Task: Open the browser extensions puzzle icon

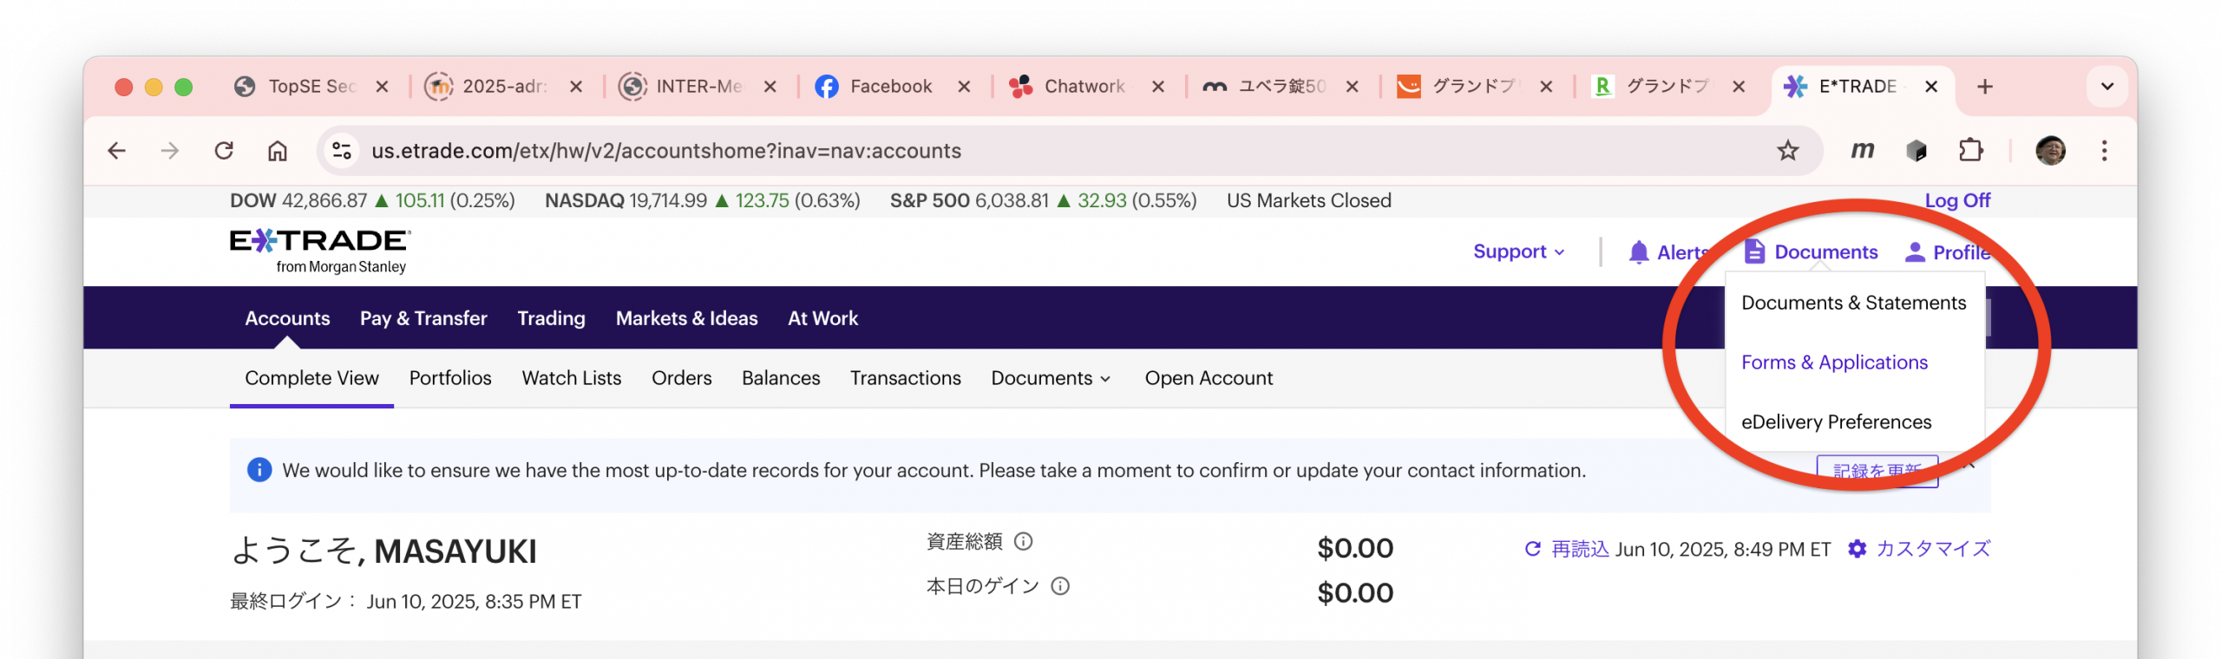Action: pos(1970,151)
